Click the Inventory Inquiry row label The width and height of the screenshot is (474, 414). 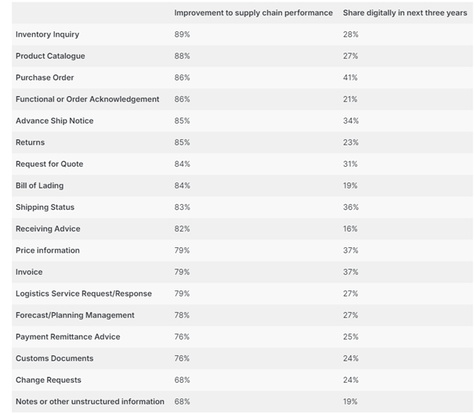pos(47,34)
